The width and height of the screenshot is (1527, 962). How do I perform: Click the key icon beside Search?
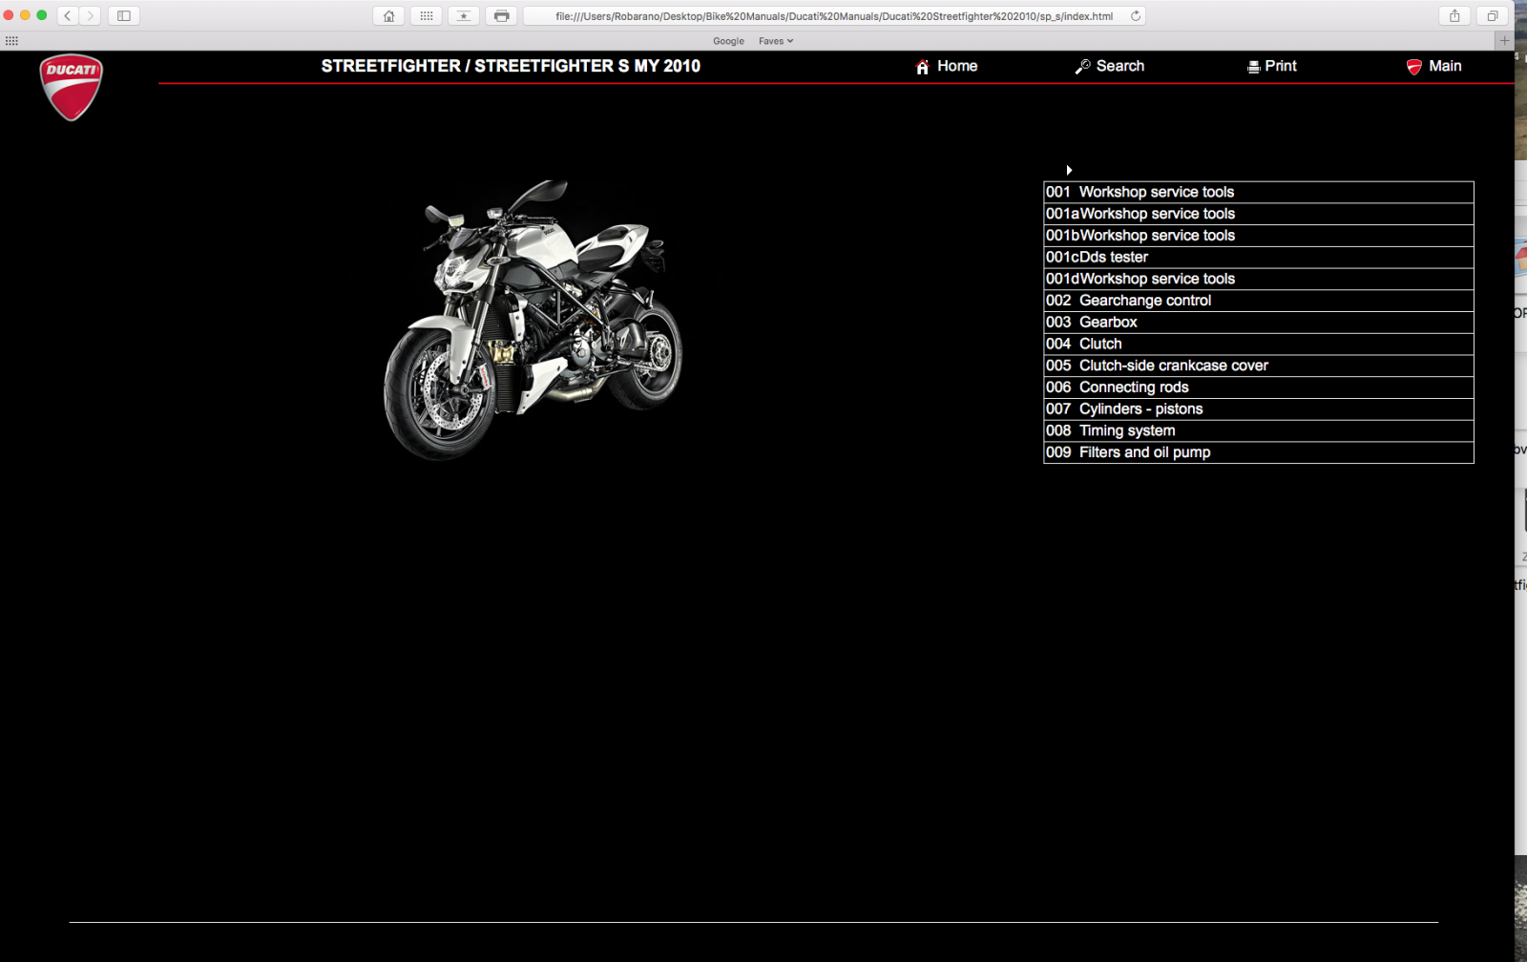[x=1082, y=67]
